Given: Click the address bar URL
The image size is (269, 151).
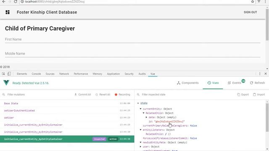Looking at the screenshot, I should [x=55, y=2].
